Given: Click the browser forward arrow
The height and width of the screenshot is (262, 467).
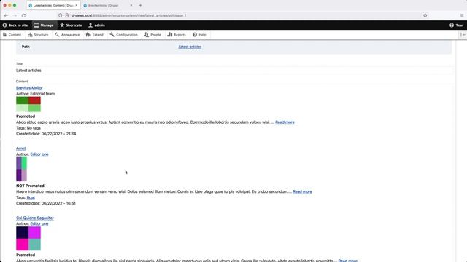Looking at the screenshot, I should click(x=15, y=15).
